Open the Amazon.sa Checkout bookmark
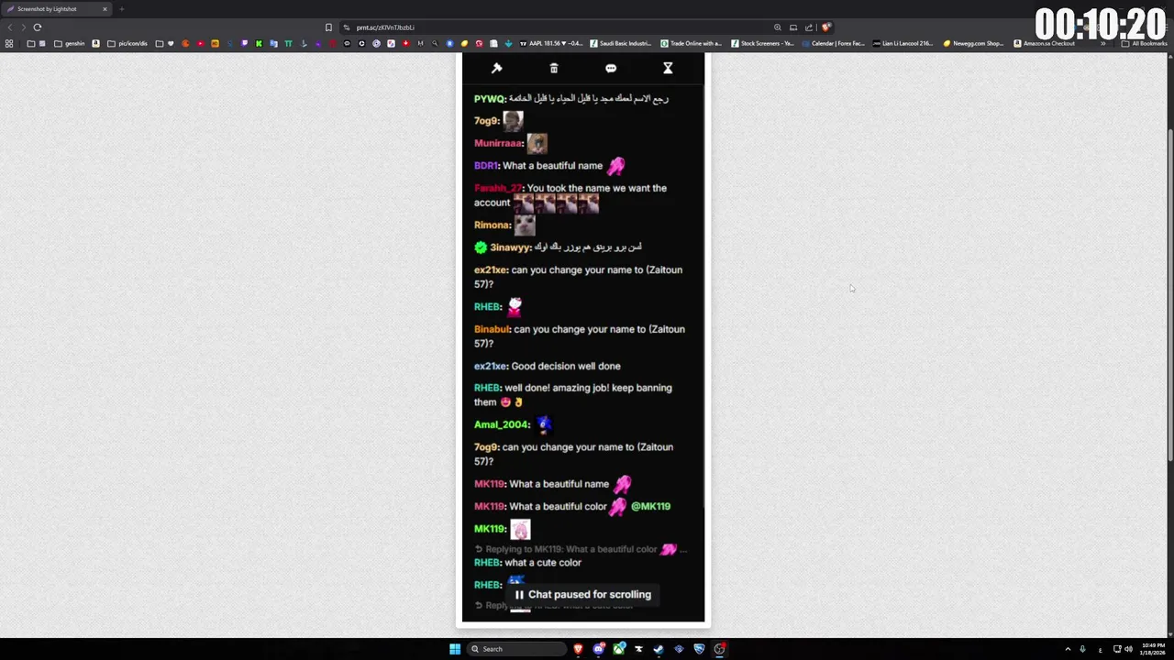The image size is (1174, 660). [x=1045, y=43]
